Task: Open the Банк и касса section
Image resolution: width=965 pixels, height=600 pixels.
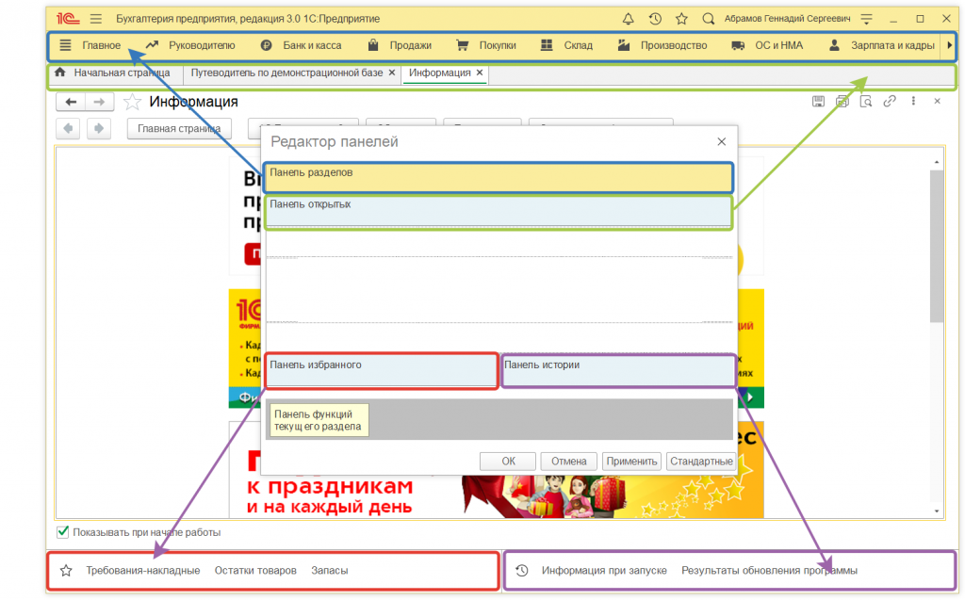Action: (301, 45)
